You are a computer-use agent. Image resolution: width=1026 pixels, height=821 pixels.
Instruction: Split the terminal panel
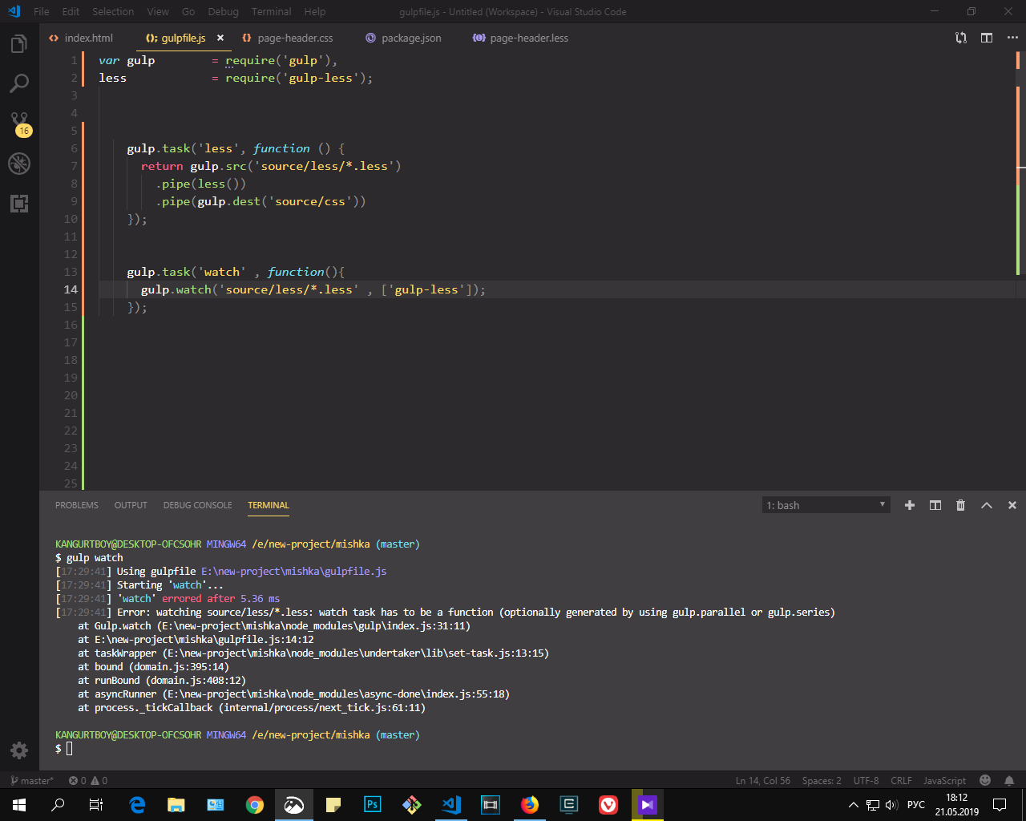tap(935, 505)
